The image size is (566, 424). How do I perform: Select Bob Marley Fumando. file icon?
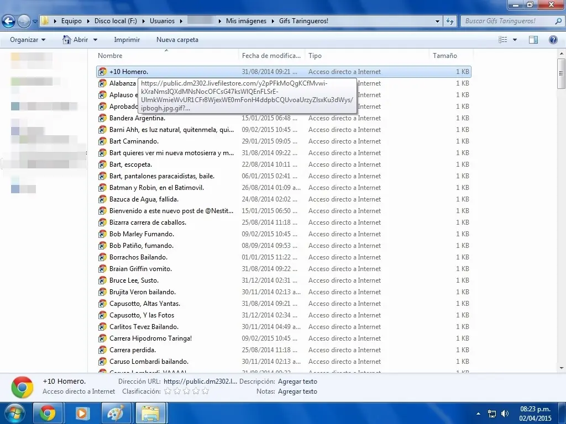(x=102, y=234)
